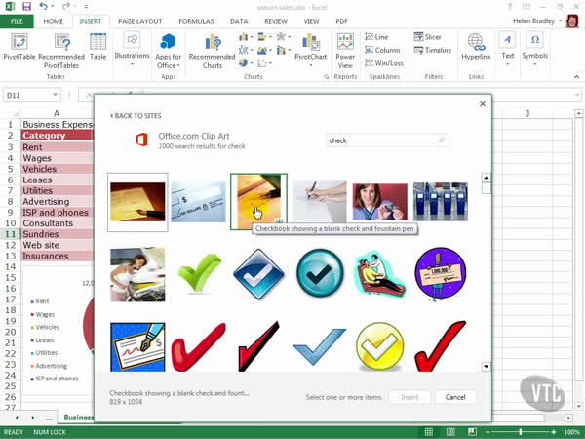Insert a Table from the ribbon
Image resolution: width=585 pixels, height=439 pixels.
click(97, 46)
